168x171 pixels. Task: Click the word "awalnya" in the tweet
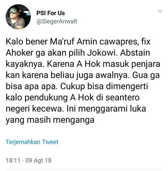tap(113, 75)
